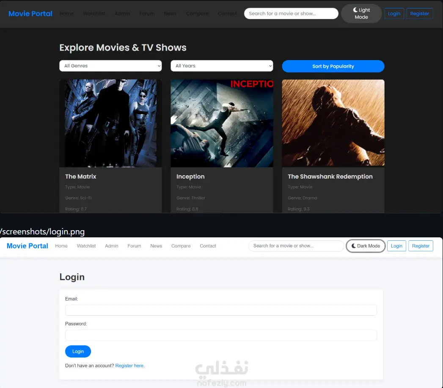
Task: Focus the search box on login page
Action: click(296, 246)
